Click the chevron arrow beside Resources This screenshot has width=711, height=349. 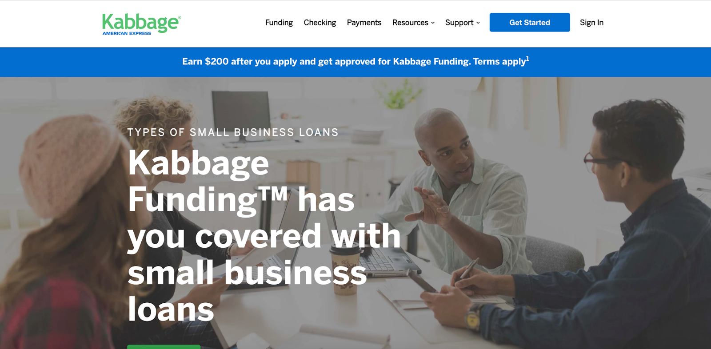pyautogui.click(x=433, y=23)
